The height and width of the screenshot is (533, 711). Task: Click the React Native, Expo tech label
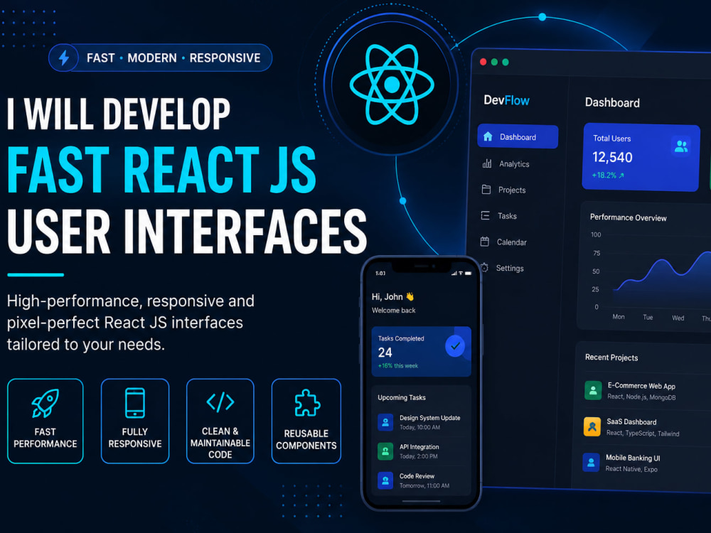[631, 468]
